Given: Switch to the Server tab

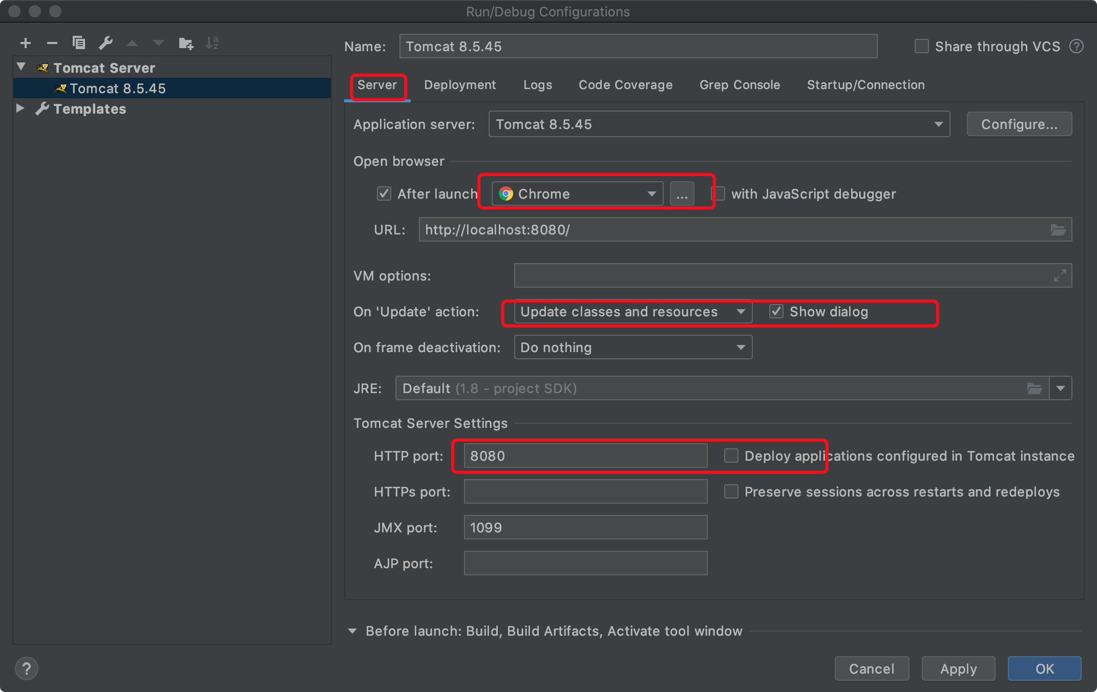Looking at the screenshot, I should tap(377, 85).
